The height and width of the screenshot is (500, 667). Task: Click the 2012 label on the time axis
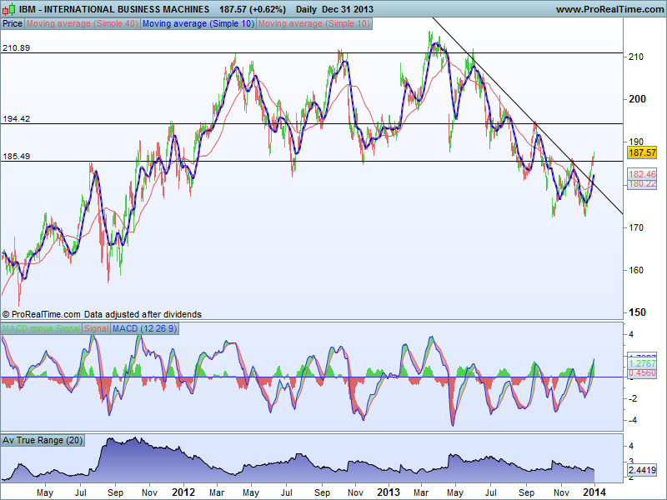183,492
